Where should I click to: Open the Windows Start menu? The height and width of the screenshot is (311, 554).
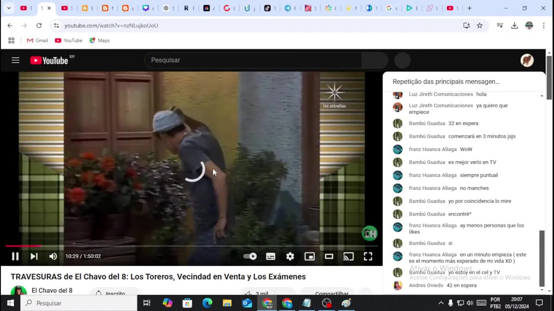[x=10, y=303]
